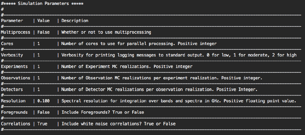The image size is (305, 135).
Task: Click the Multiprocess value False
Action: click(43, 32)
